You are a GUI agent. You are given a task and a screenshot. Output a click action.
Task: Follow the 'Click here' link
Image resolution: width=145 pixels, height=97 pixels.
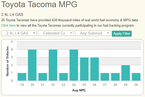point(8,25)
